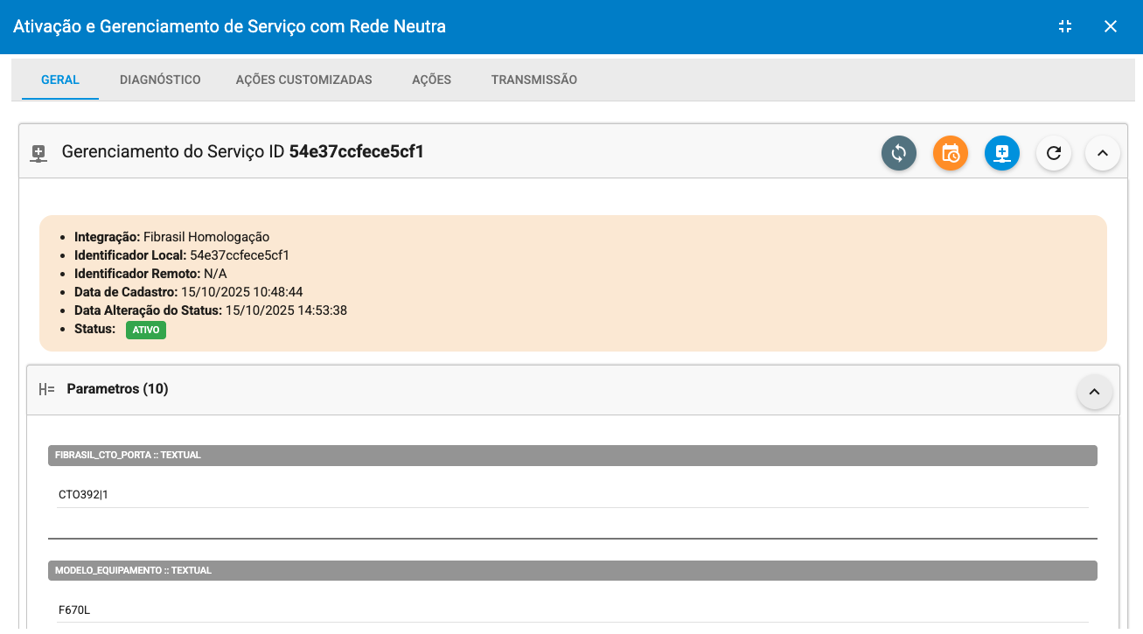Select the Geral tab

click(60, 80)
